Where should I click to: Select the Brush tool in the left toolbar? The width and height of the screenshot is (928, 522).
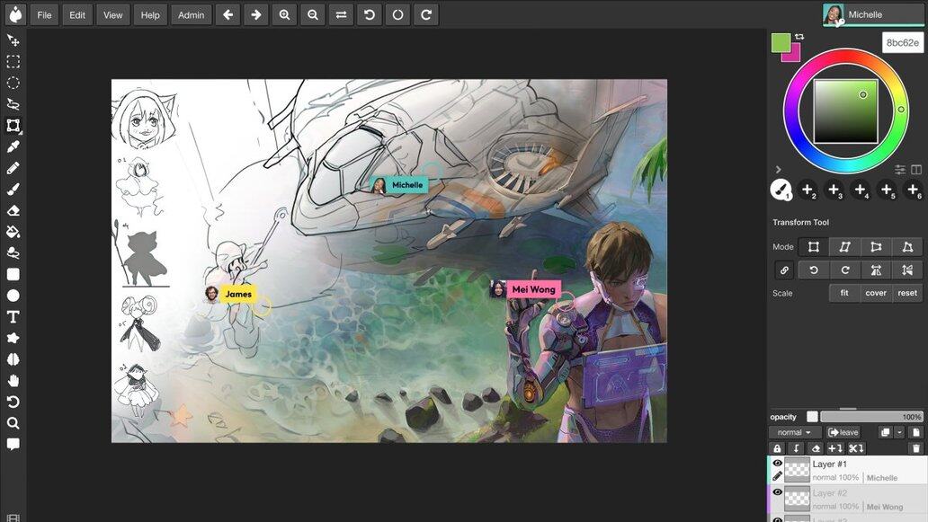point(13,190)
